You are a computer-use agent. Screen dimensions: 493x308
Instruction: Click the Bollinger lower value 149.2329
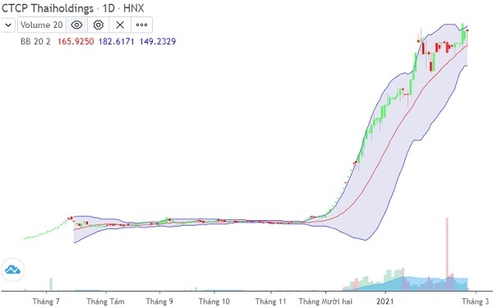(x=158, y=42)
